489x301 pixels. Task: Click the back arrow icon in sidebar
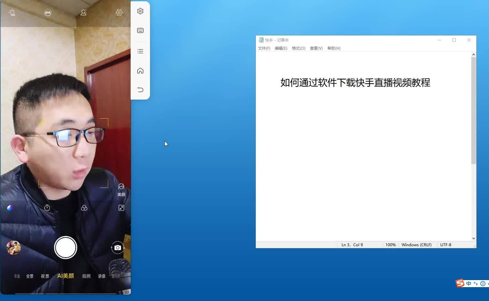(x=140, y=90)
